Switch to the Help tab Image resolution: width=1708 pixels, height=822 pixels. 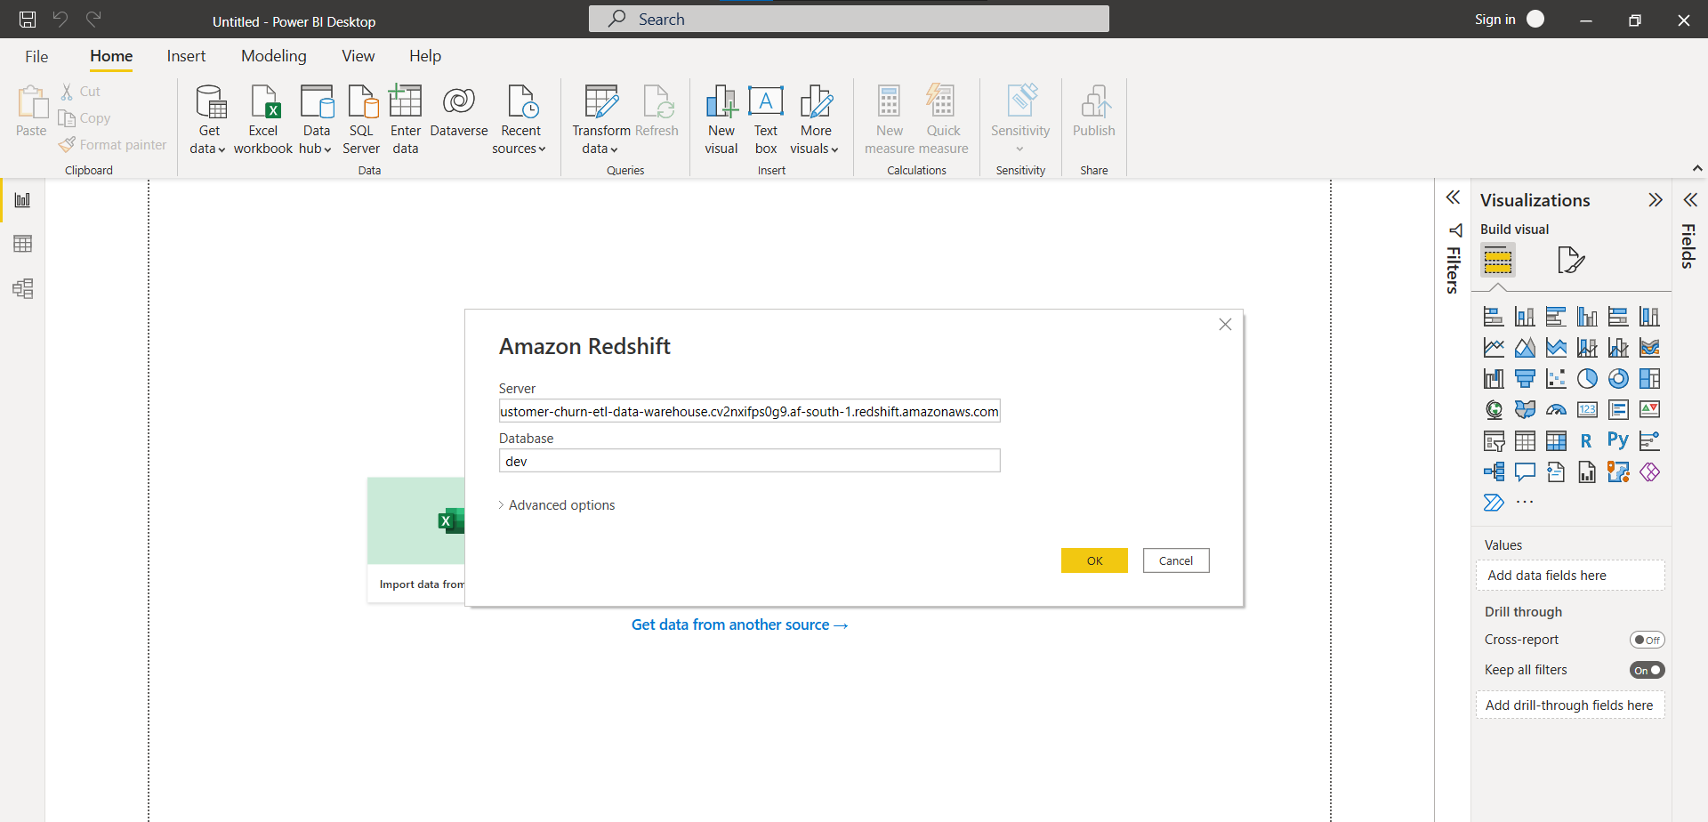425,56
